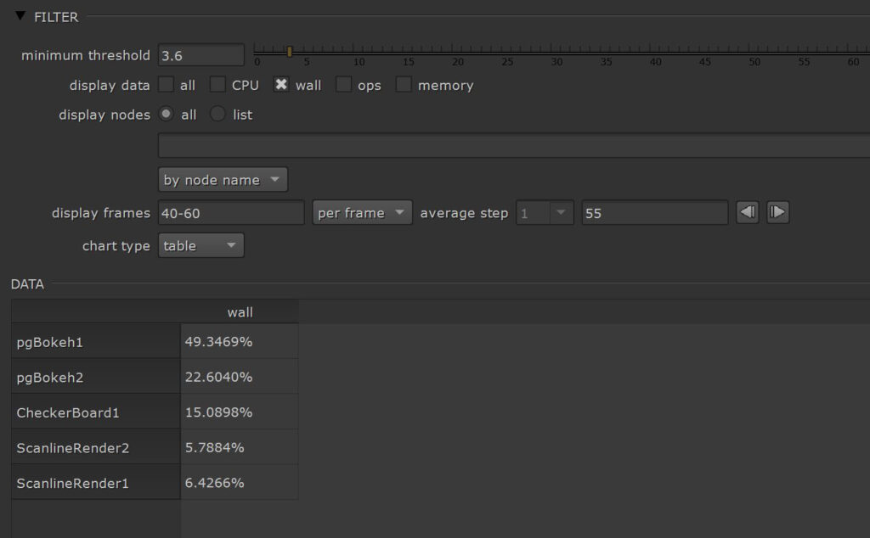Click the 6.4266% wall value cell
This screenshot has height=538, width=870.
[x=240, y=483]
